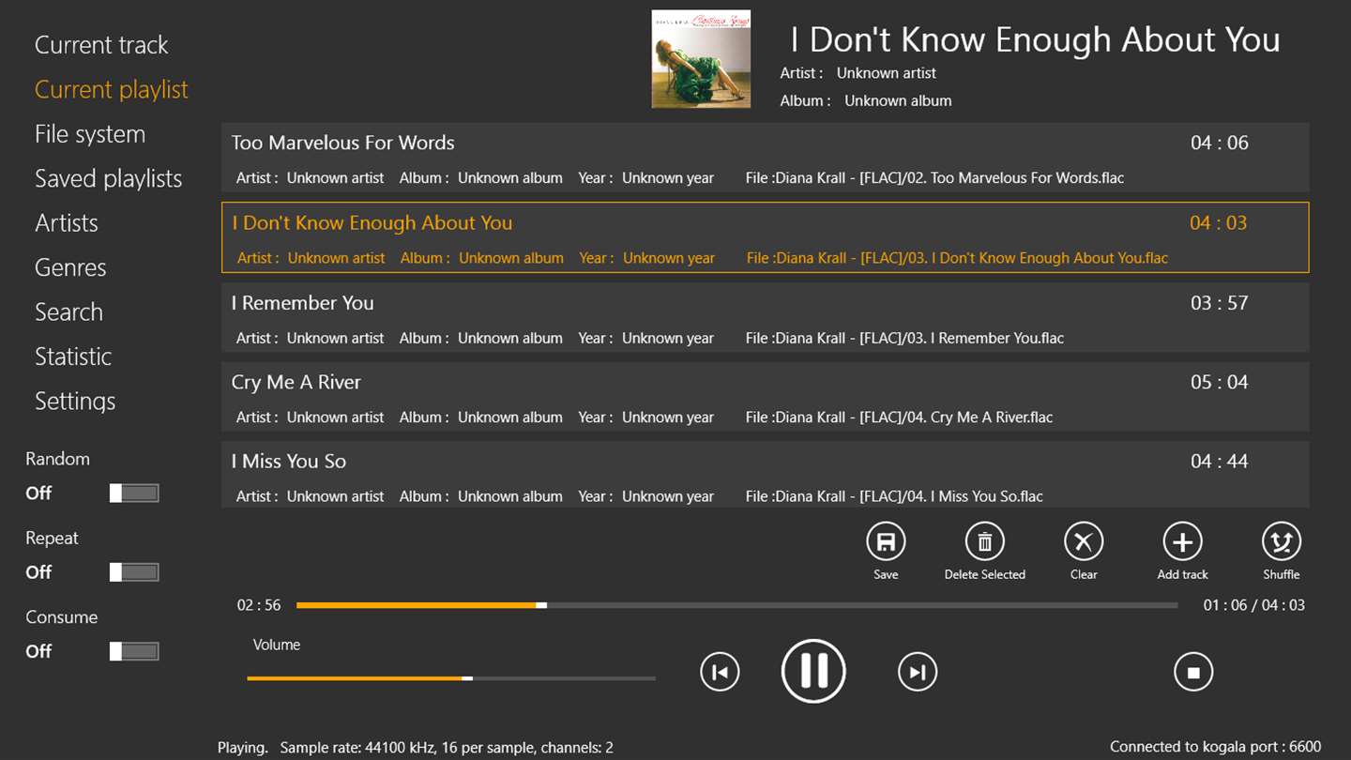Viewport: 1351px width, 760px height.
Task: Click the Delete Selected trash icon
Action: [x=984, y=541]
